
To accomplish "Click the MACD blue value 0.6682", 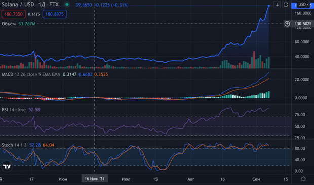I will point(85,74).
